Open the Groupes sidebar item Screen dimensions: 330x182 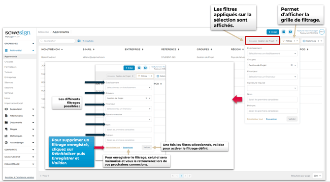pos(9,62)
